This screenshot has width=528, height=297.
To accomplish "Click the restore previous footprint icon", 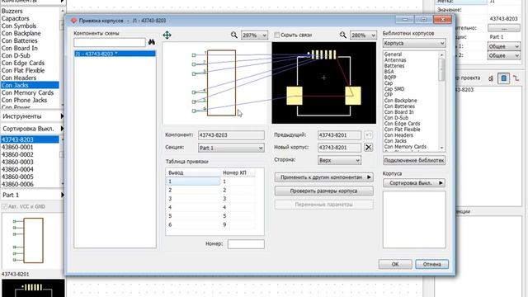I will (x=369, y=135).
